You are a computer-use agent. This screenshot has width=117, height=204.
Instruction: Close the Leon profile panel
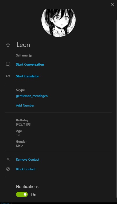pos(112,5)
